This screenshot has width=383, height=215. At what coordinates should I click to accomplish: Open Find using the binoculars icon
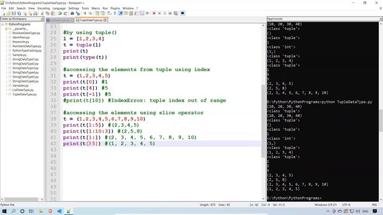pos(72,13)
